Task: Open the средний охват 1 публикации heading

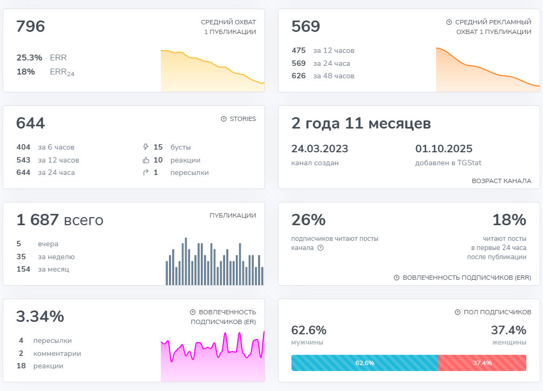Action: (228, 27)
